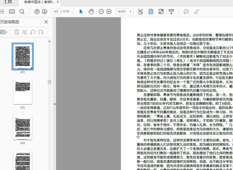Viewport: 233px width, 170px height.
Task: Enter full screen mode icon
Action: (x=161, y=12)
